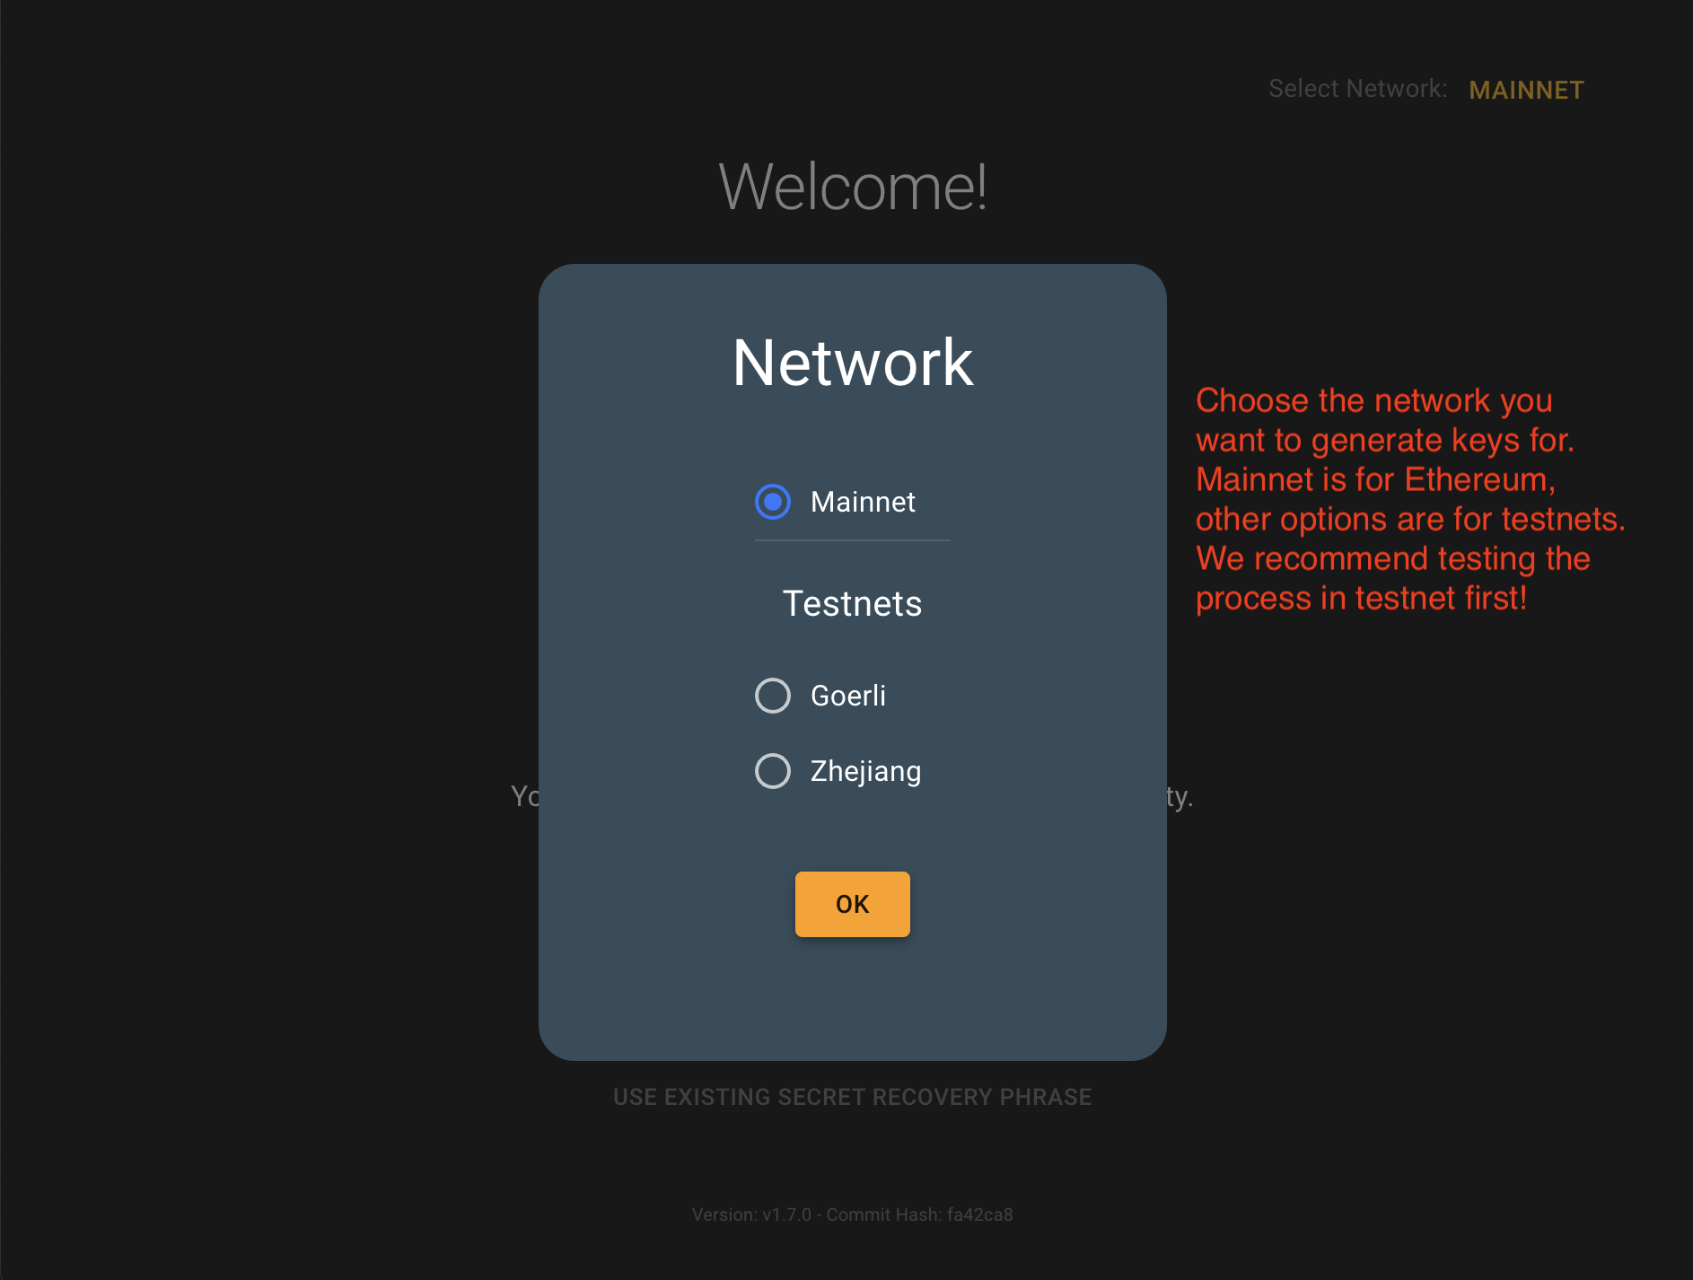Screen dimensions: 1693x1280
Task: Select the Goerli testnet radio button
Action: [772, 695]
